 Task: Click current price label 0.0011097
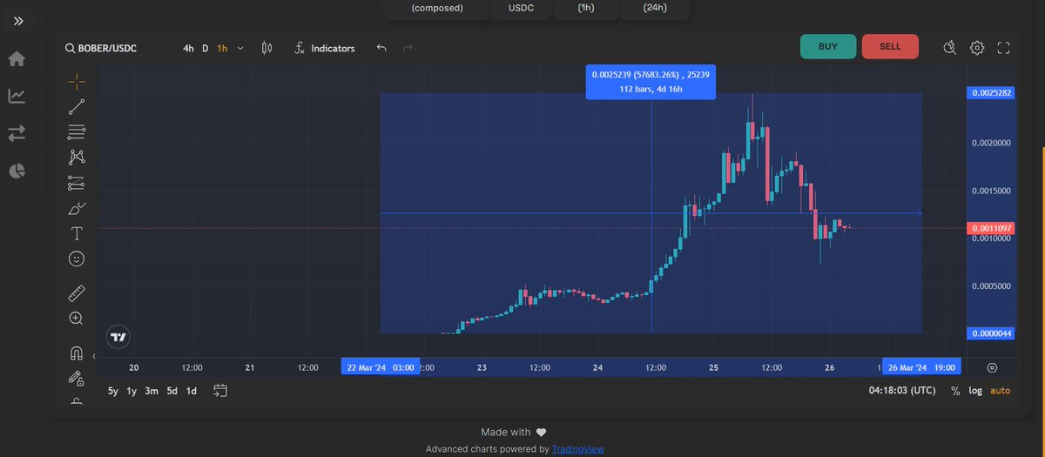(991, 228)
